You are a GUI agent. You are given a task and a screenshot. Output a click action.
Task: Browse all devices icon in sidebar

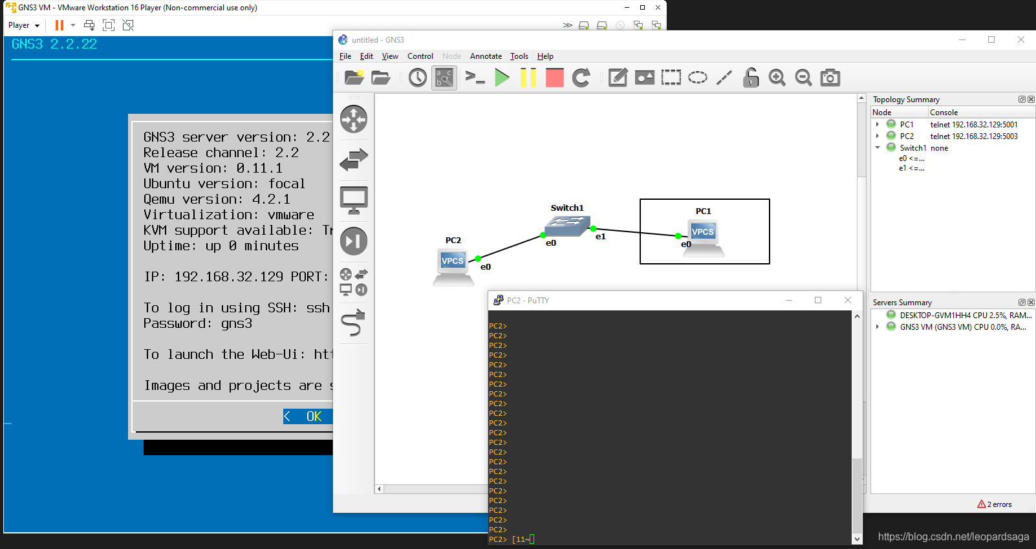click(354, 282)
